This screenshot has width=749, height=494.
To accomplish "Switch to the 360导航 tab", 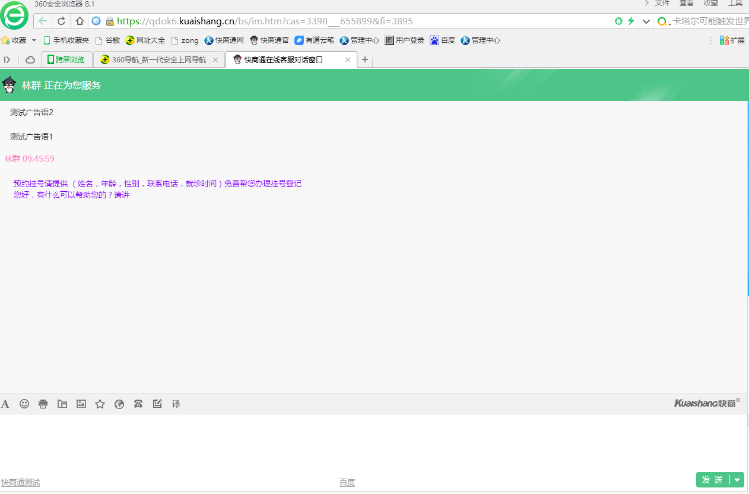I will point(158,59).
